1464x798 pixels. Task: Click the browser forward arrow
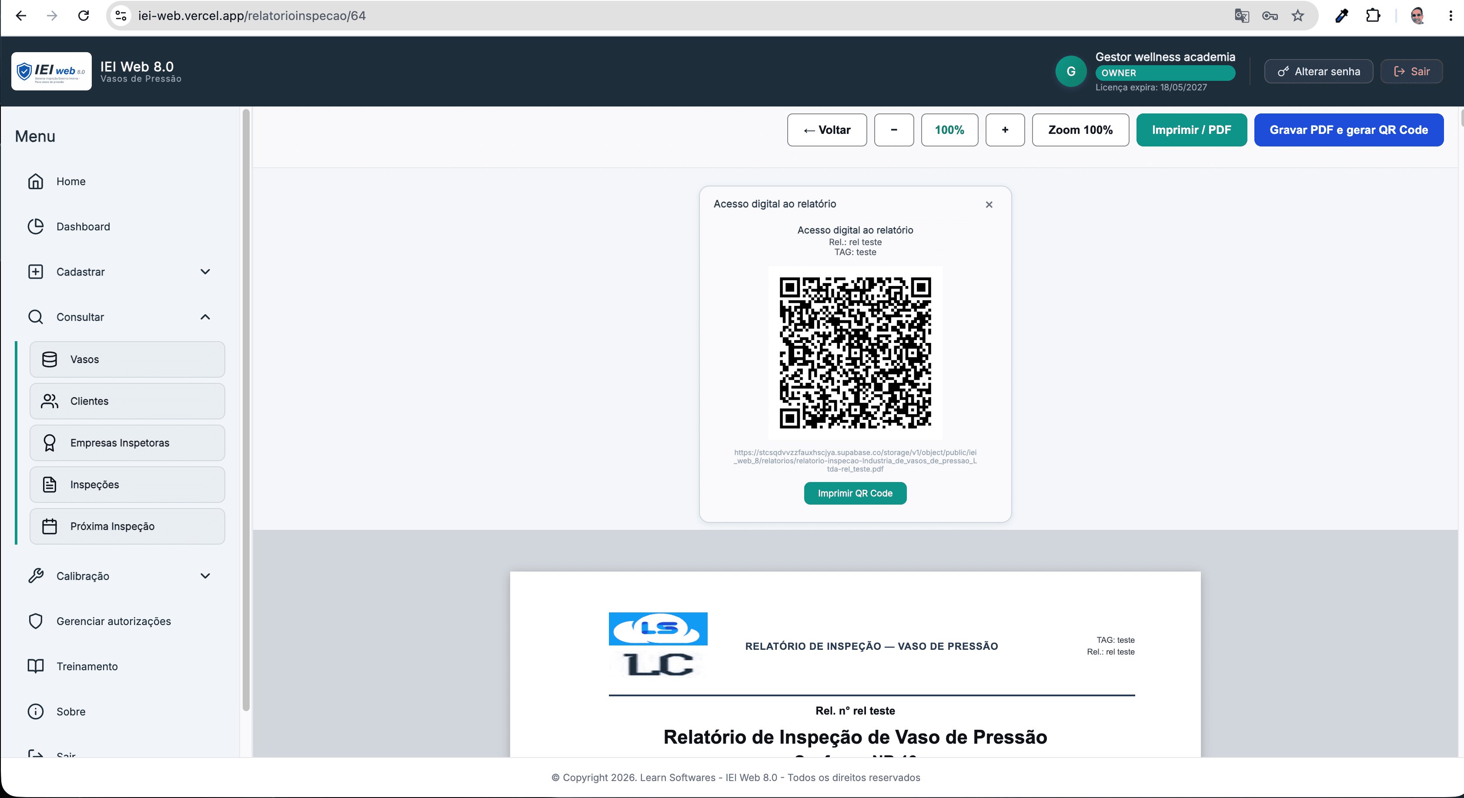pyautogui.click(x=52, y=15)
